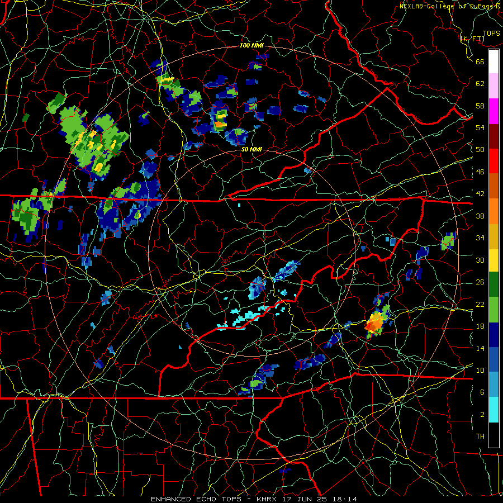Pick the dark orange legend swatch
This screenshot has width=503, height=503.
pos(493,186)
